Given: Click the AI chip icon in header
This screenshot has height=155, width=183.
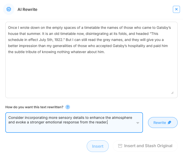Looking at the screenshot, I should click(9, 9).
